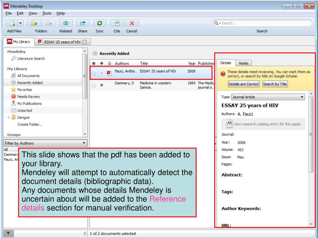Open the Type Journal Article dropdown

click(x=268, y=97)
